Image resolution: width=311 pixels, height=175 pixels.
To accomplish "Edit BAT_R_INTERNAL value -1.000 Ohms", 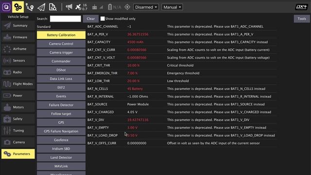I will (x=138, y=96).
